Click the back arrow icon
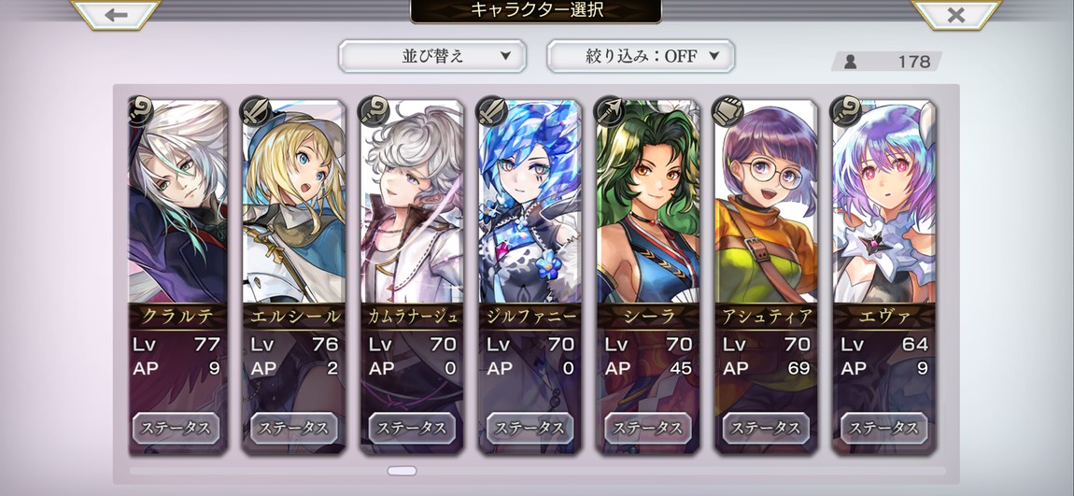This screenshot has width=1074, height=496. point(116,14)
